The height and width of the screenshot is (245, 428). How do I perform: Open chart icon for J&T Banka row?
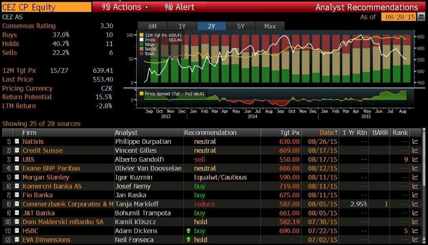(x=415, y=213)
